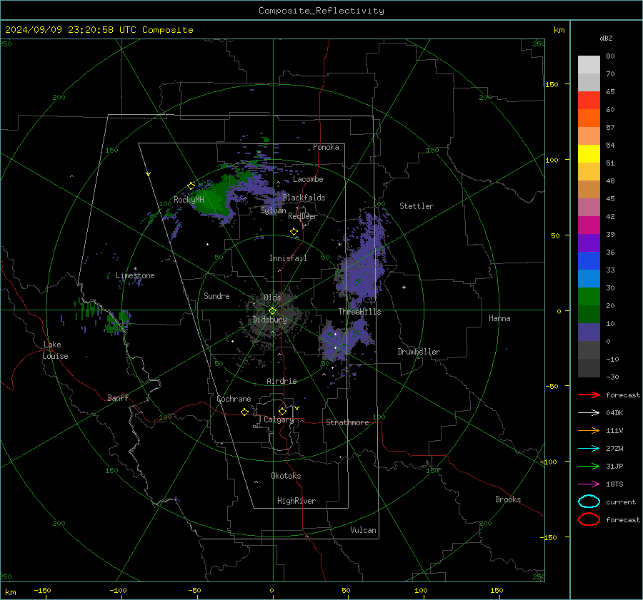Screen dimensions: 643x600
Task: Click the Limestone label
Action: click(135, 275)
